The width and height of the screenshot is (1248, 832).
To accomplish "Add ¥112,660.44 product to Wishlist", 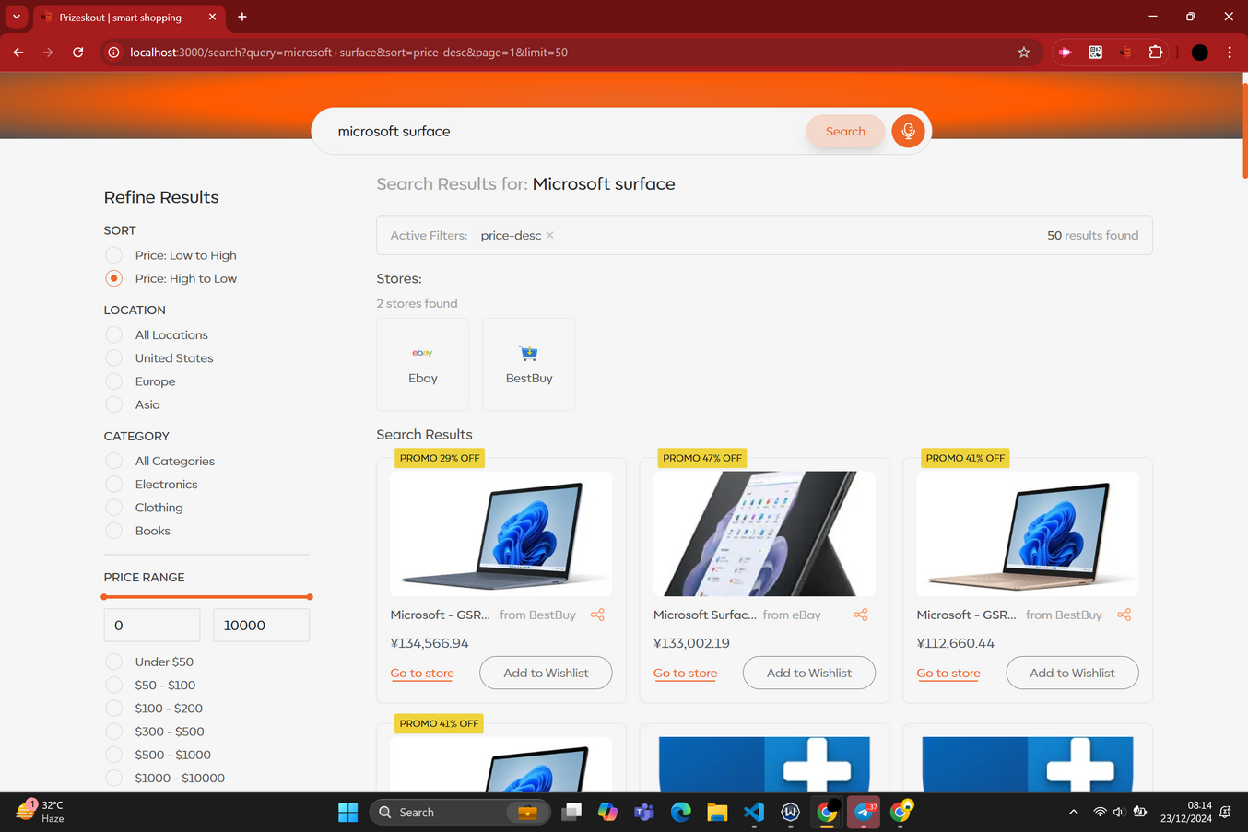I will pyautogui.click(x=1072, y=673).
